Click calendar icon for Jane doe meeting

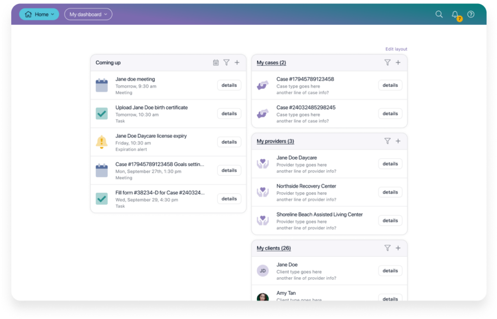[102, 85]
